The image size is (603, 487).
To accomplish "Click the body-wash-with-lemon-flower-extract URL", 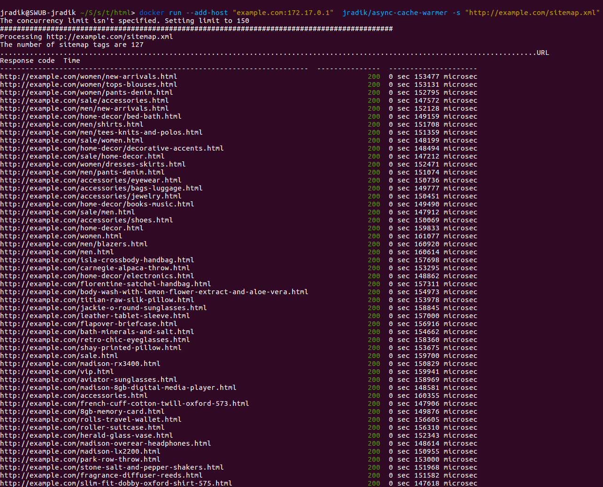I will click(154, 292).
